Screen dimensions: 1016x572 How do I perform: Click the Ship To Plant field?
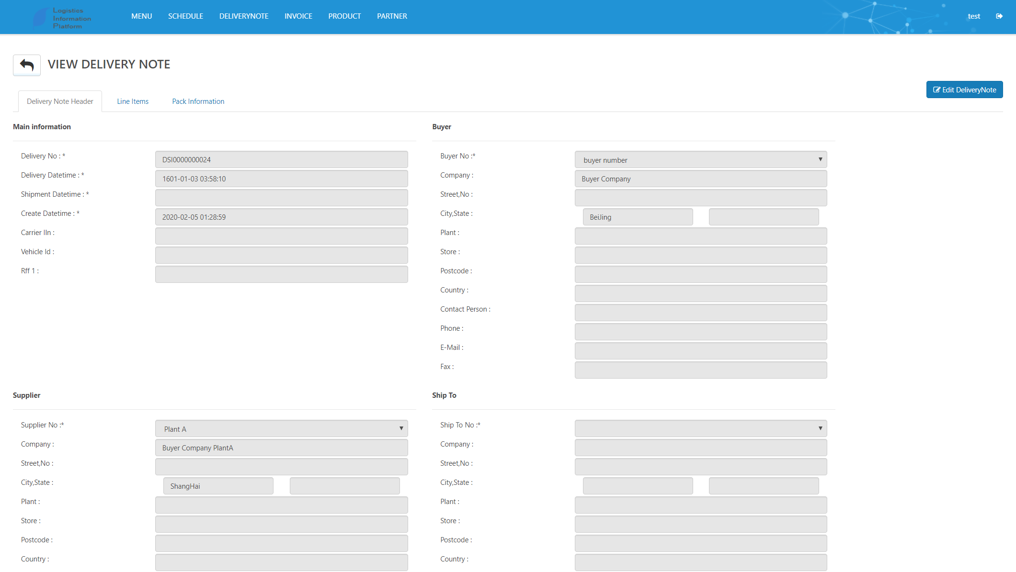click(x=701, y=505)
